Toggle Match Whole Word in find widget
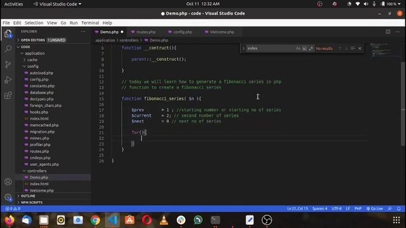Image resolution: width=406 pixels, height=228 pixels. (x=304, y=48)
